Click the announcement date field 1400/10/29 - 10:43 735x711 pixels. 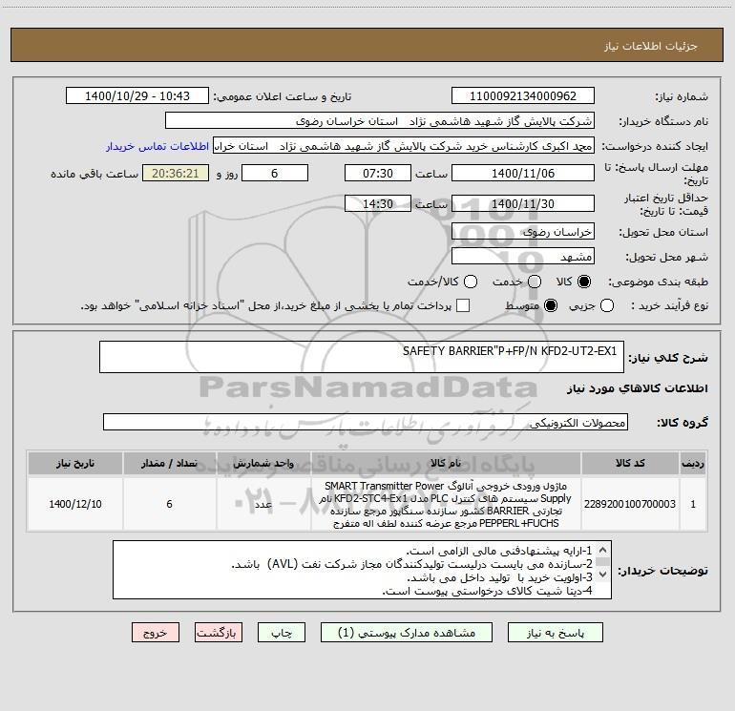pos(137,95)
